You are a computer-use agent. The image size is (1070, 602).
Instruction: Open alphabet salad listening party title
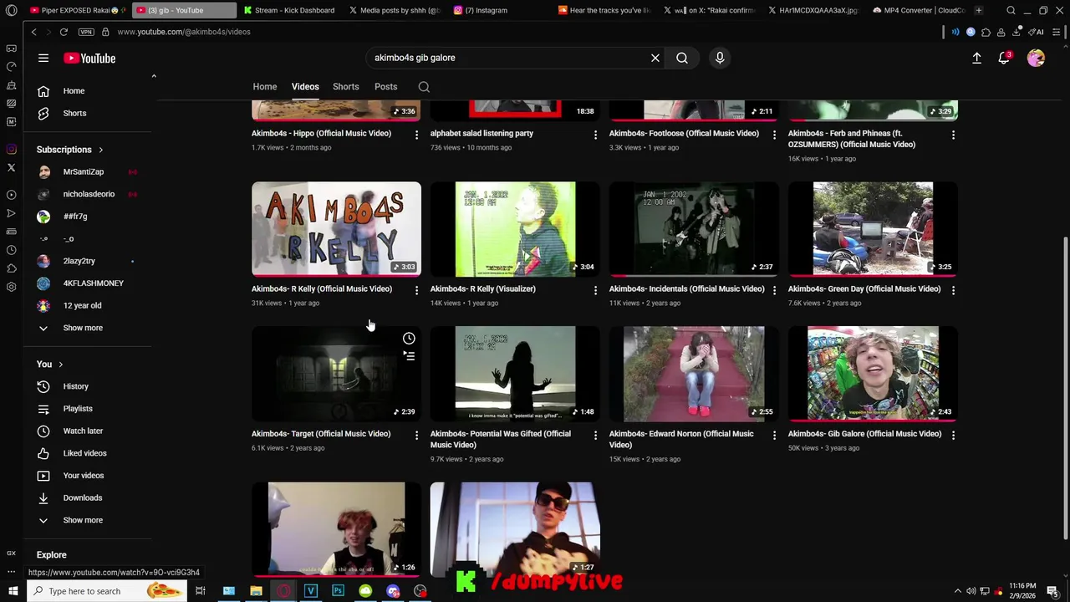[481, 134]
